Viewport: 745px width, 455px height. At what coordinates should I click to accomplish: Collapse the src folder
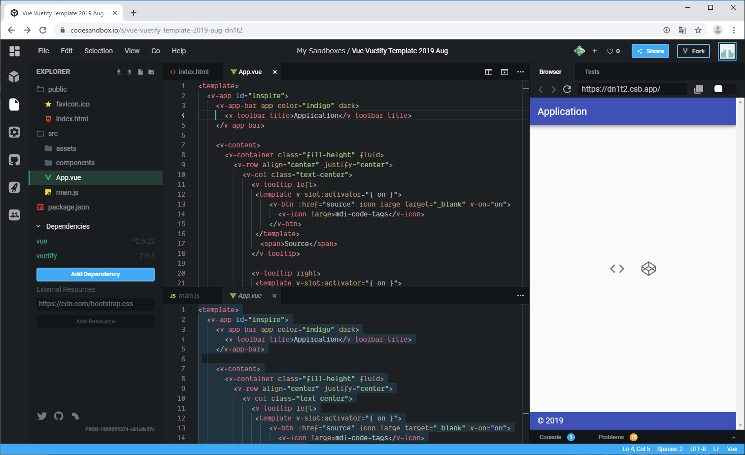click(x=47, y=134)
